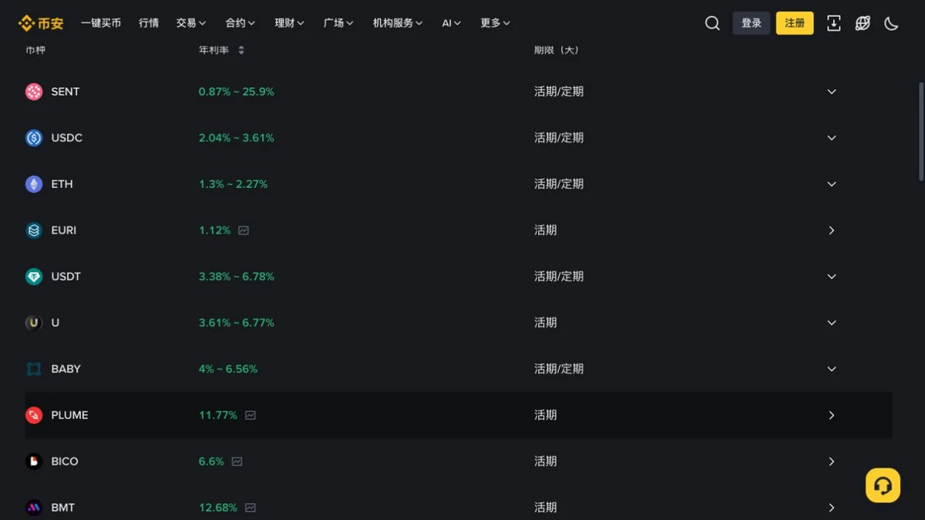
Task: Open the 合约 dropdown menu
Action: point(240,23)
